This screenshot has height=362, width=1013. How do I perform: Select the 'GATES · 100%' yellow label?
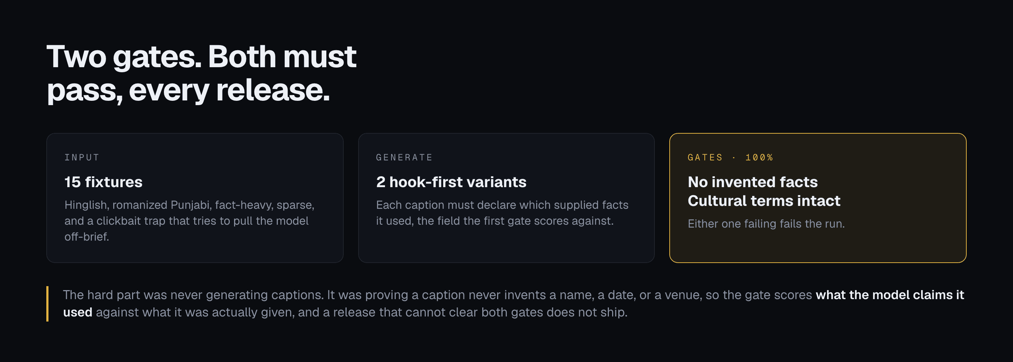click(x=730, y=158)
